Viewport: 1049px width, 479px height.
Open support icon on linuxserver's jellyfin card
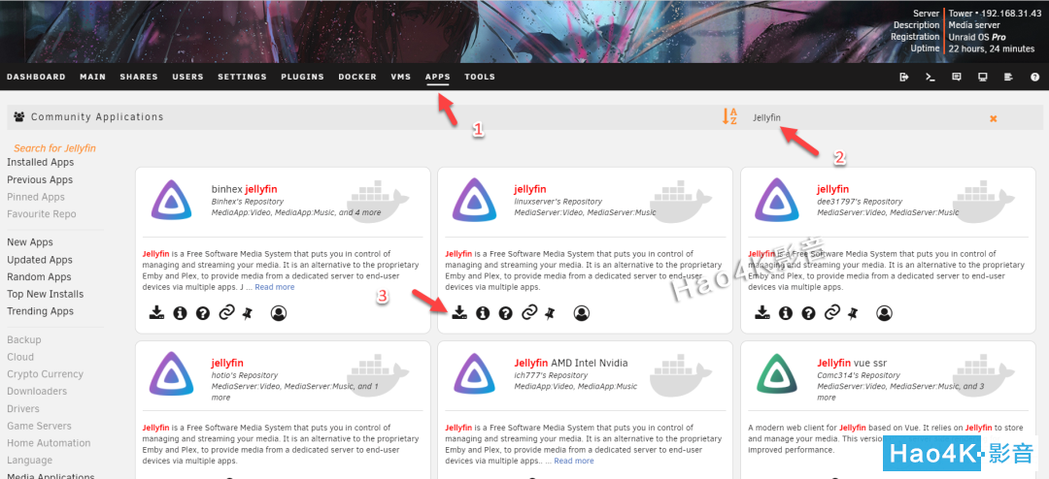[506, 312]
